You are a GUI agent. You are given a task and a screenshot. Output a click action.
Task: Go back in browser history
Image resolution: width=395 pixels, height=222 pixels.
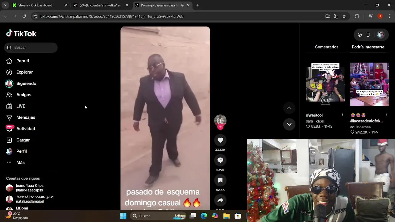[6, 16]
